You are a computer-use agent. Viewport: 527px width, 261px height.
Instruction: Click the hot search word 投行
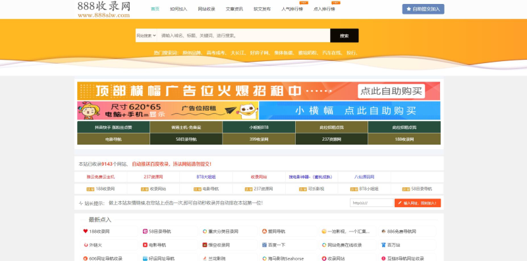(351, 53)
